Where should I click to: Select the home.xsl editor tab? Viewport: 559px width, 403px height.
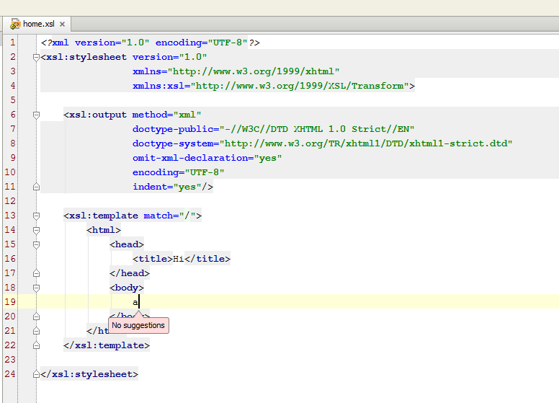point(37,25)
